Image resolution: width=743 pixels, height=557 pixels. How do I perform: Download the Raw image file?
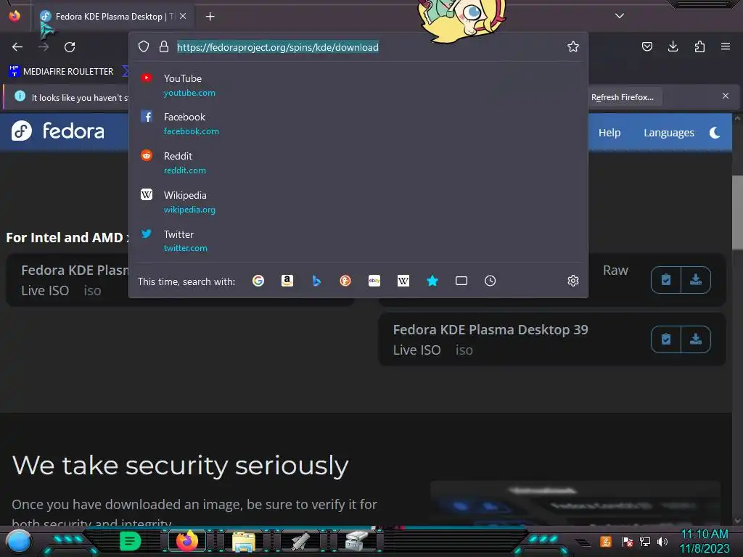click(696, 280)
